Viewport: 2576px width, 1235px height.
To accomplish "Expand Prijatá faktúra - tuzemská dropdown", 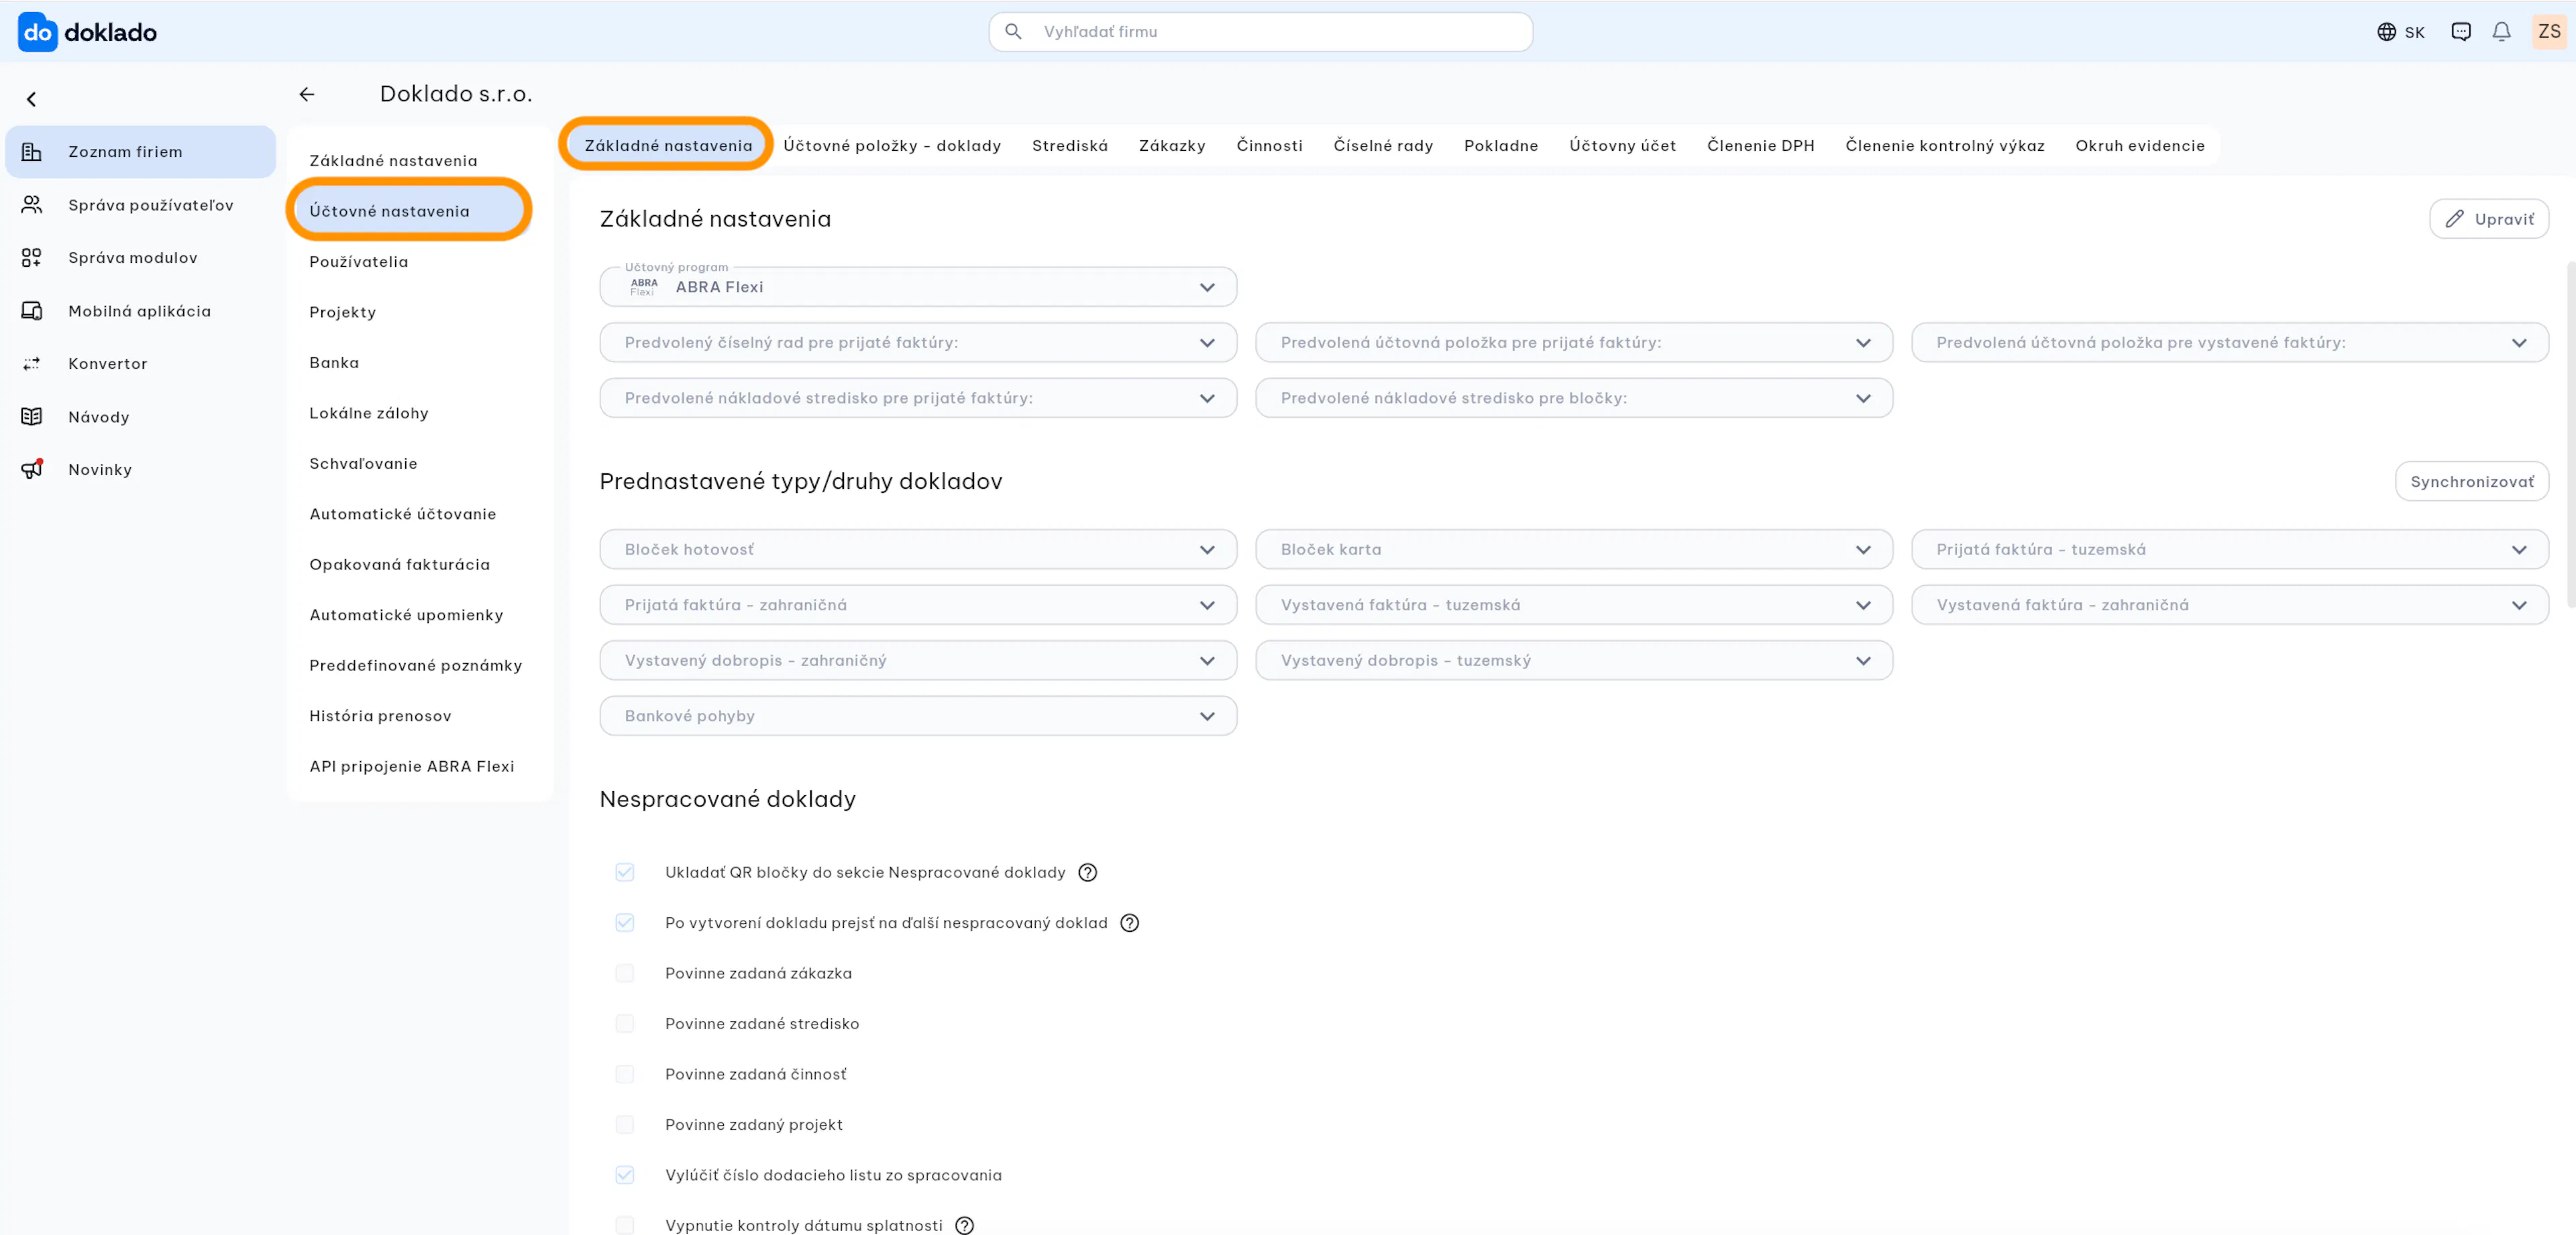I will point(2230,550).
